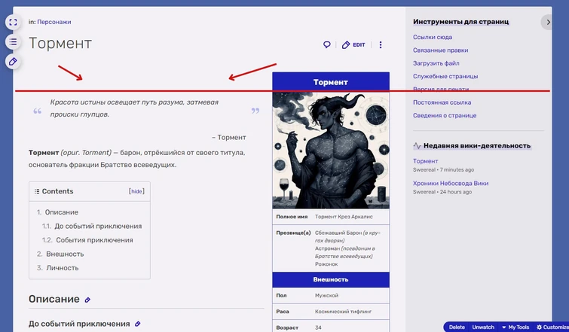Screen dimensions: 569x332
Task: Jump to События приключения in contents
Action: point(94,240)
